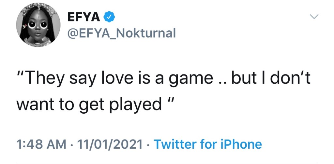Screen dimensions: 334x164
Task: Open the Twitter for iPhone source link
Action: 207,144
